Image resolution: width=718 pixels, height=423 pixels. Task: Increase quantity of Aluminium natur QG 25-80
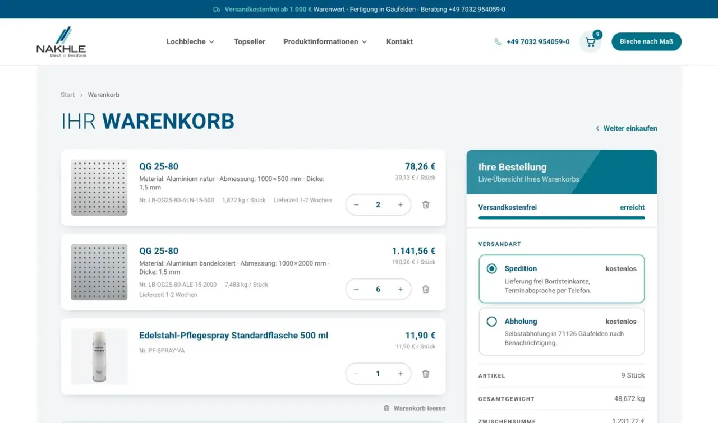[x=400, y=205]
